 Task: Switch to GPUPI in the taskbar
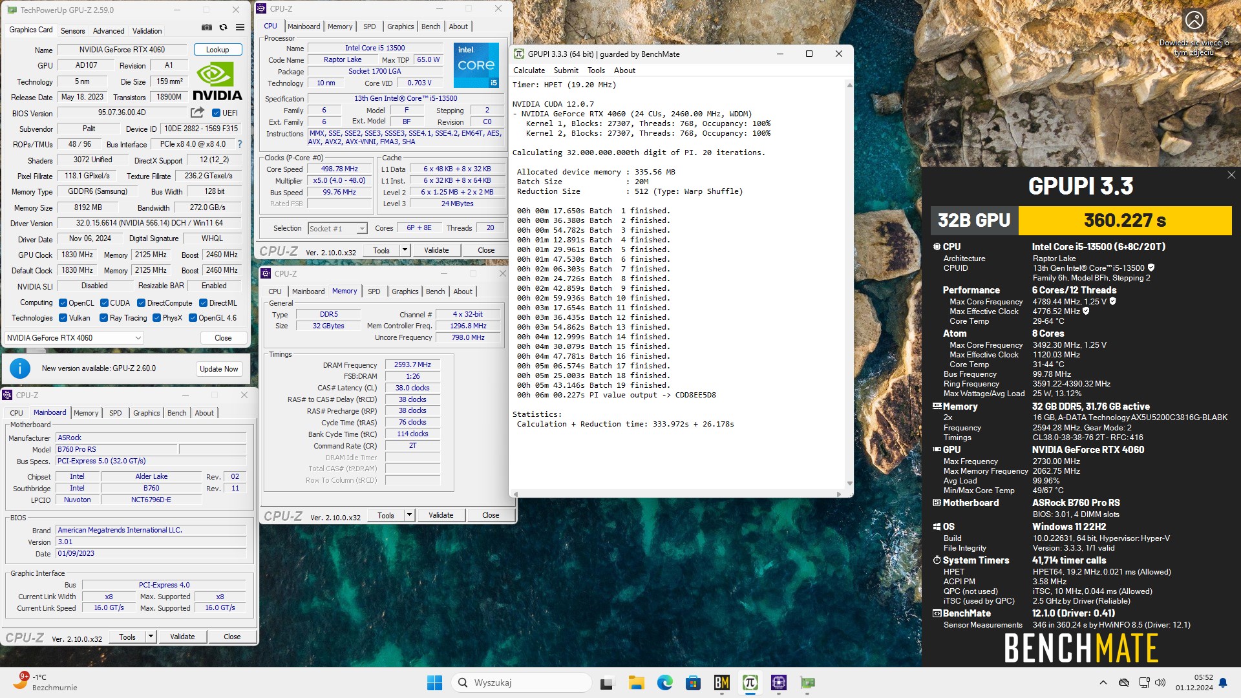click(750, 682)
